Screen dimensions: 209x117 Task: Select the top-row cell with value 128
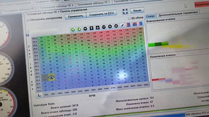click(101, 32)
